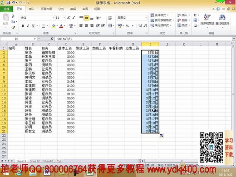Click the increase decimal icon
Image resolution: width=236 pixels, height=177 pixels.
140,26
